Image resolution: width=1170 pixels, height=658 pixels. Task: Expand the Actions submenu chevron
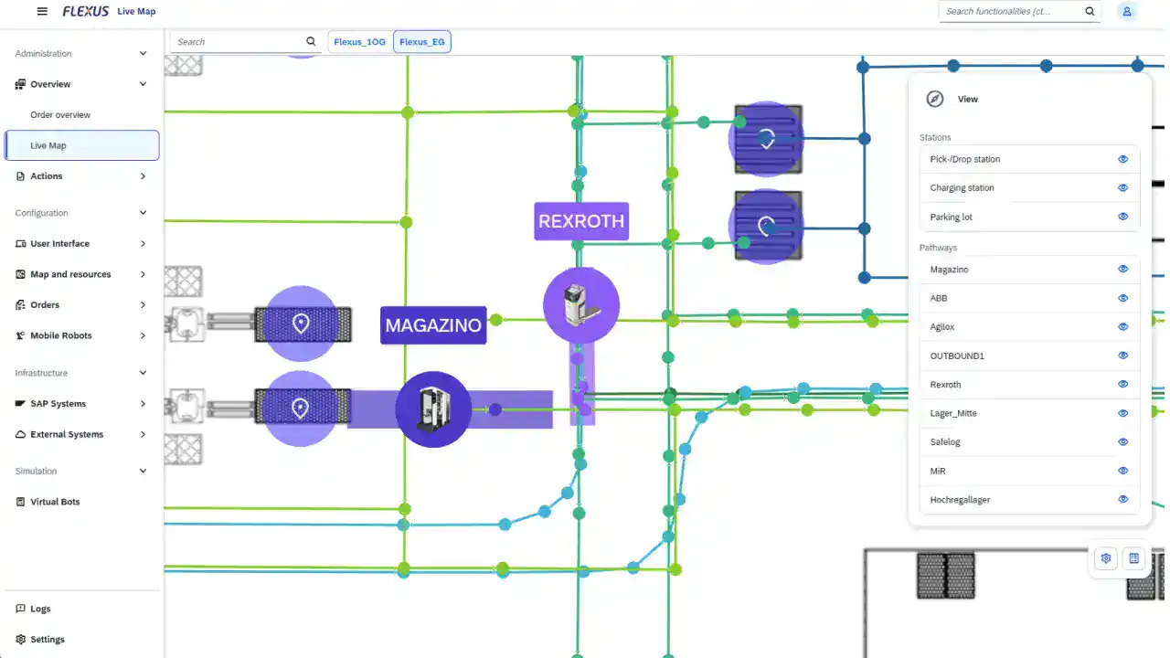click(x=143, y=176)
